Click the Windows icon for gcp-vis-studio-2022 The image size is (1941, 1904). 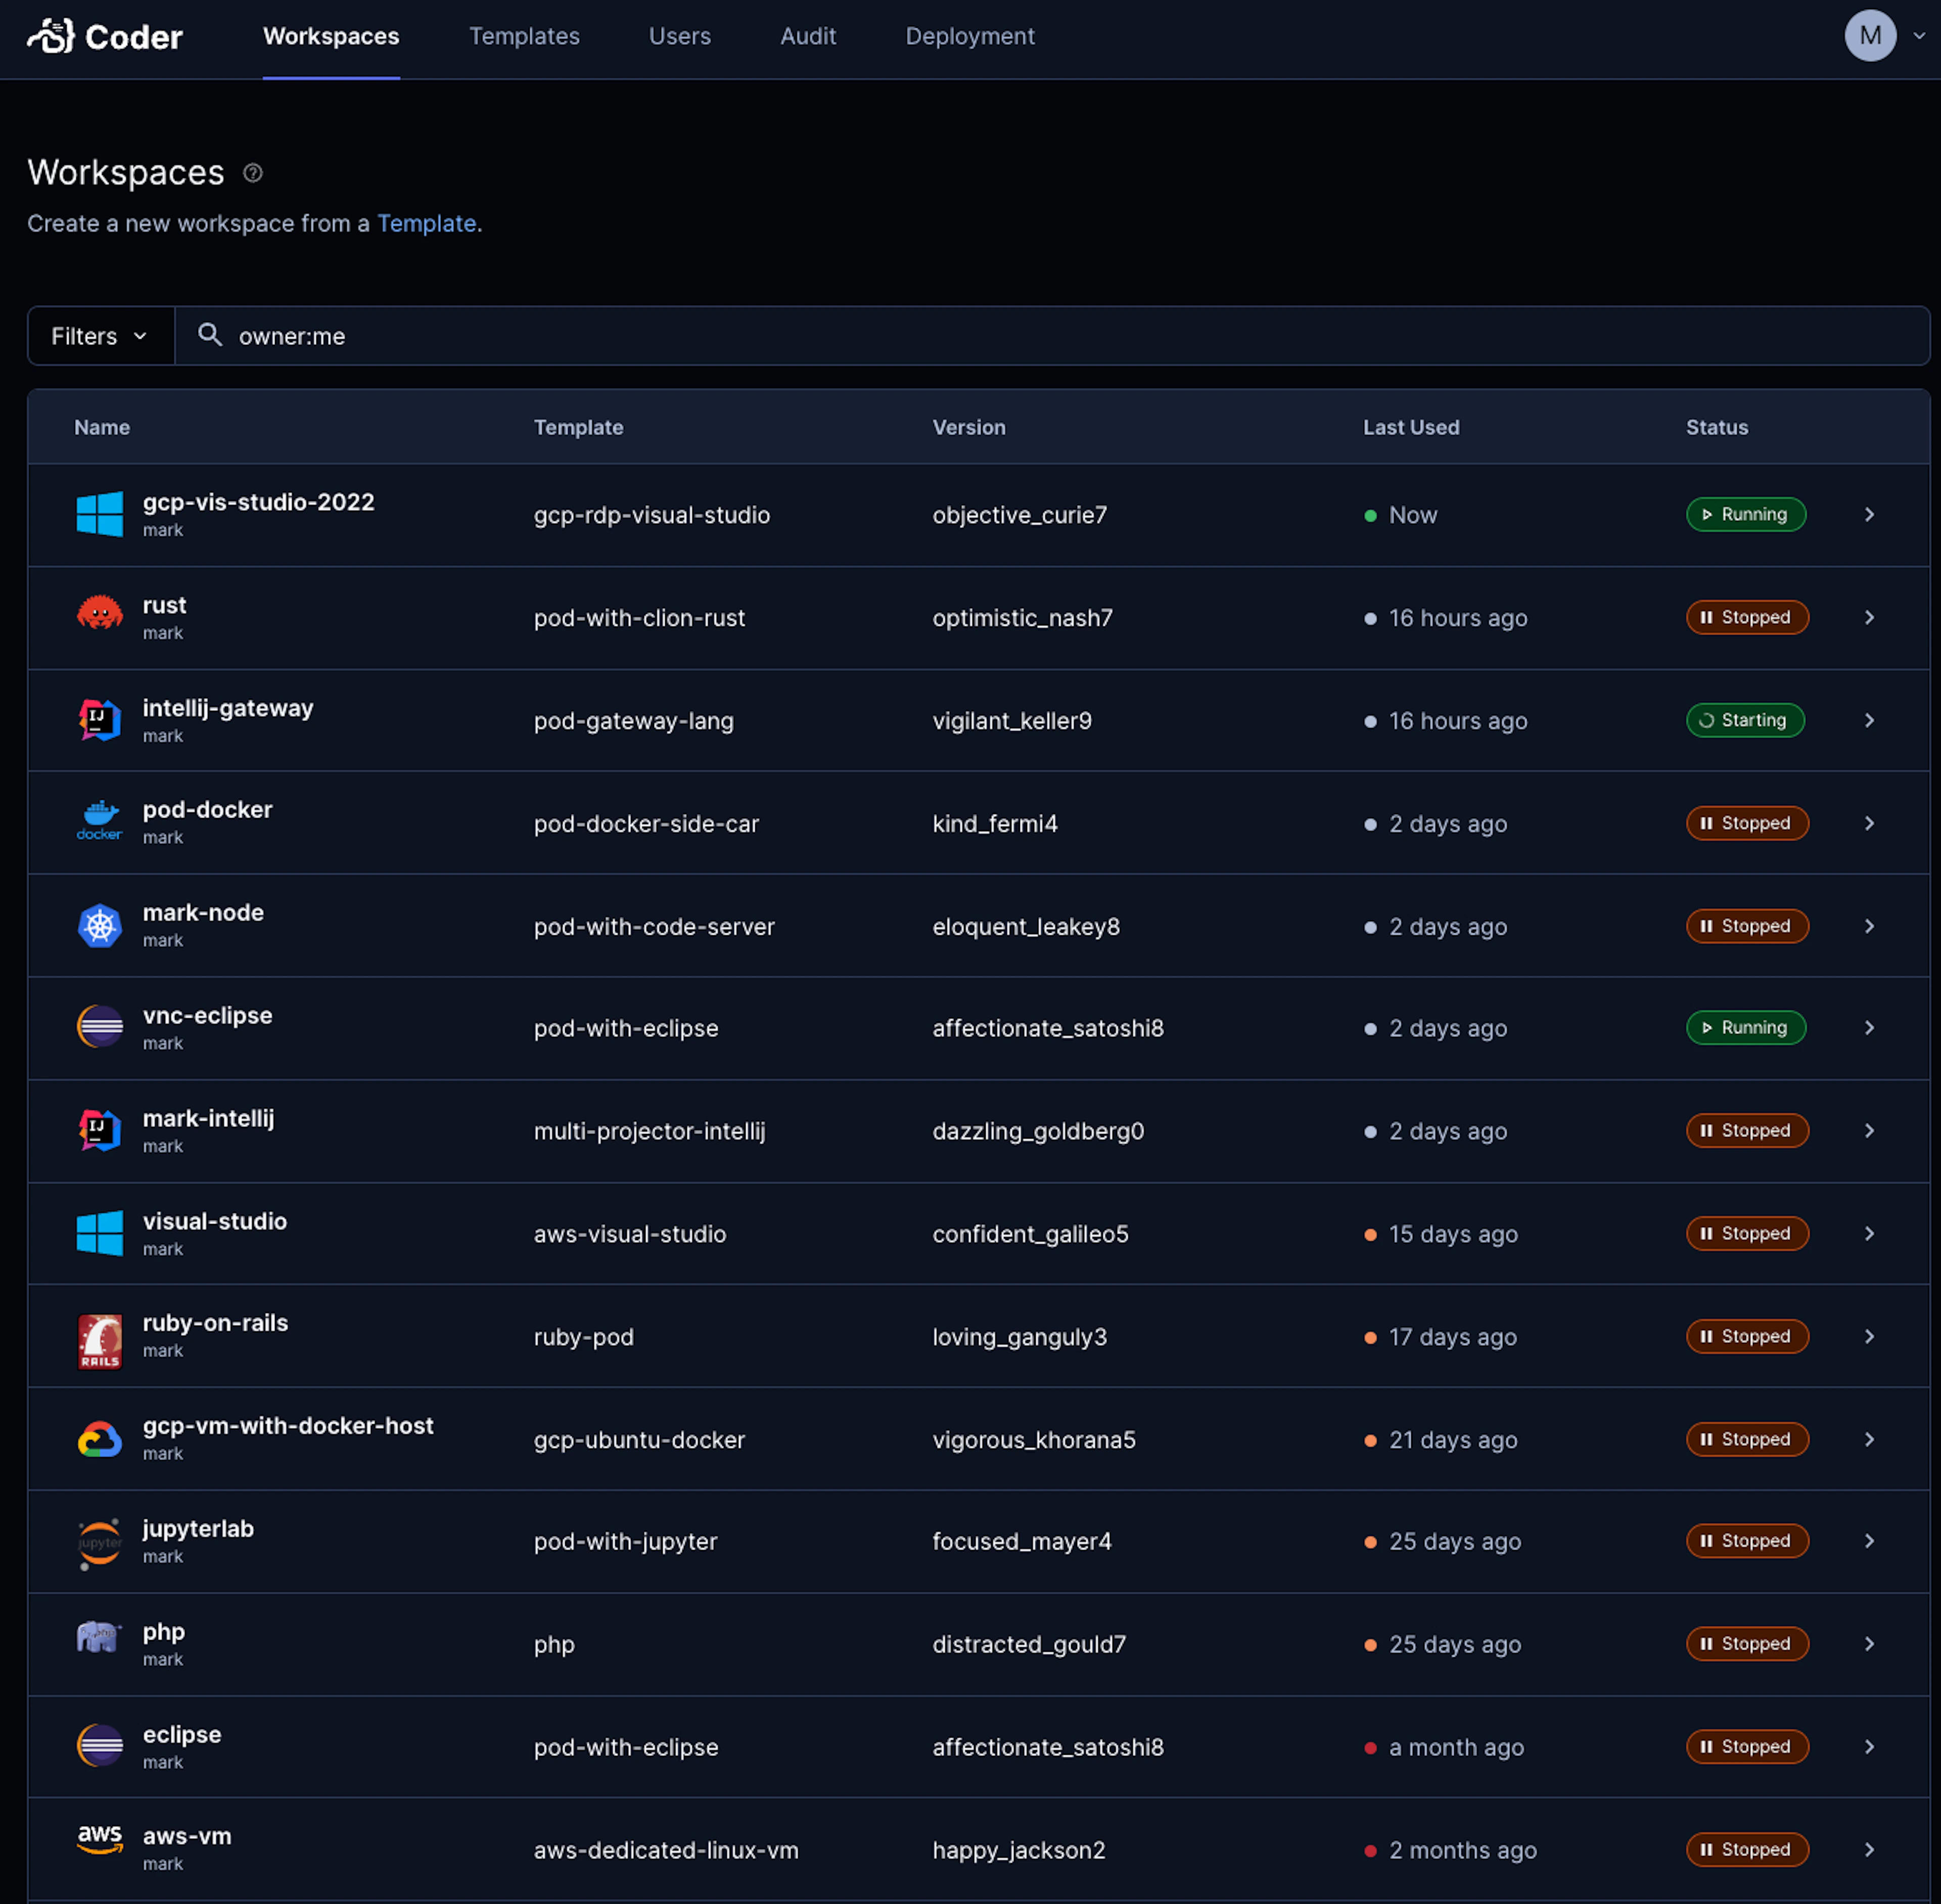(100, 514)
